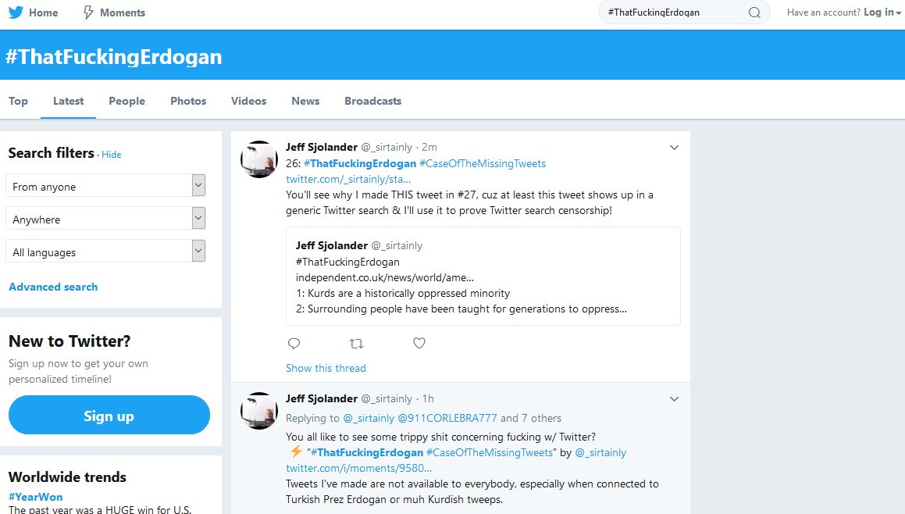Click 'New to Twitter?' heading
Image resolution: width=905 pixels, height=514 pixels.
[x=69, y=341]
